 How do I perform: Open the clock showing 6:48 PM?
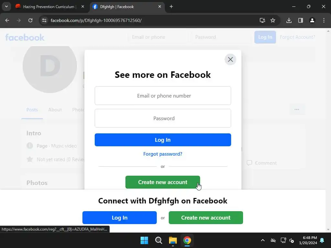pos(308,240)
